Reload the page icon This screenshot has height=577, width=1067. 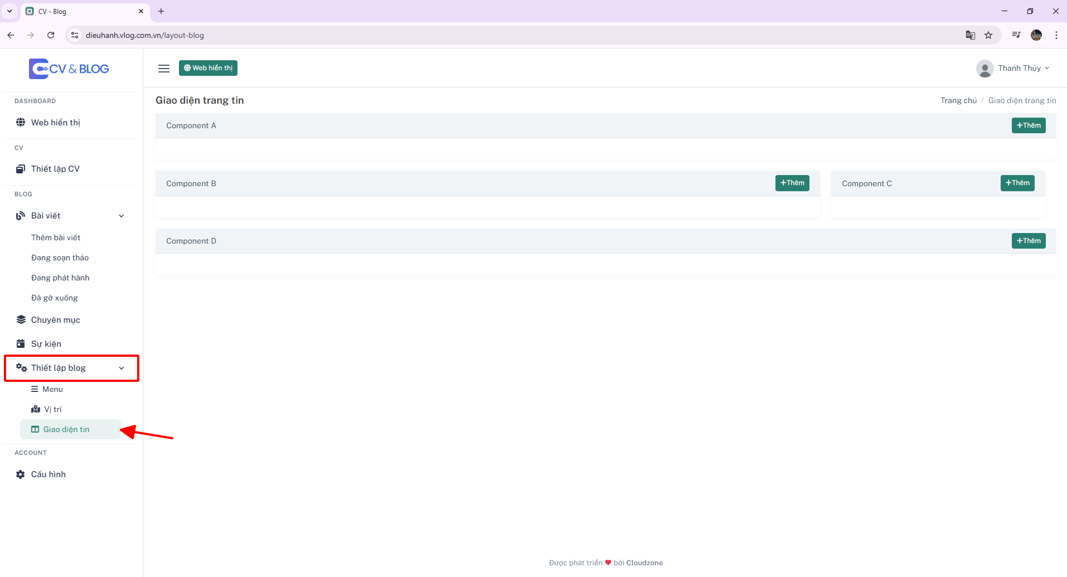[51, 35]
